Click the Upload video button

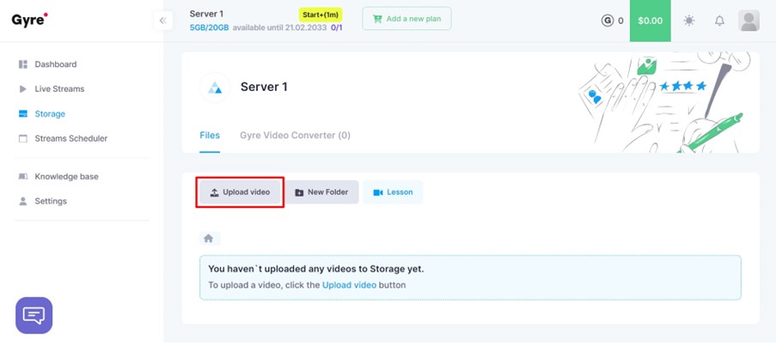coord(240,192)
